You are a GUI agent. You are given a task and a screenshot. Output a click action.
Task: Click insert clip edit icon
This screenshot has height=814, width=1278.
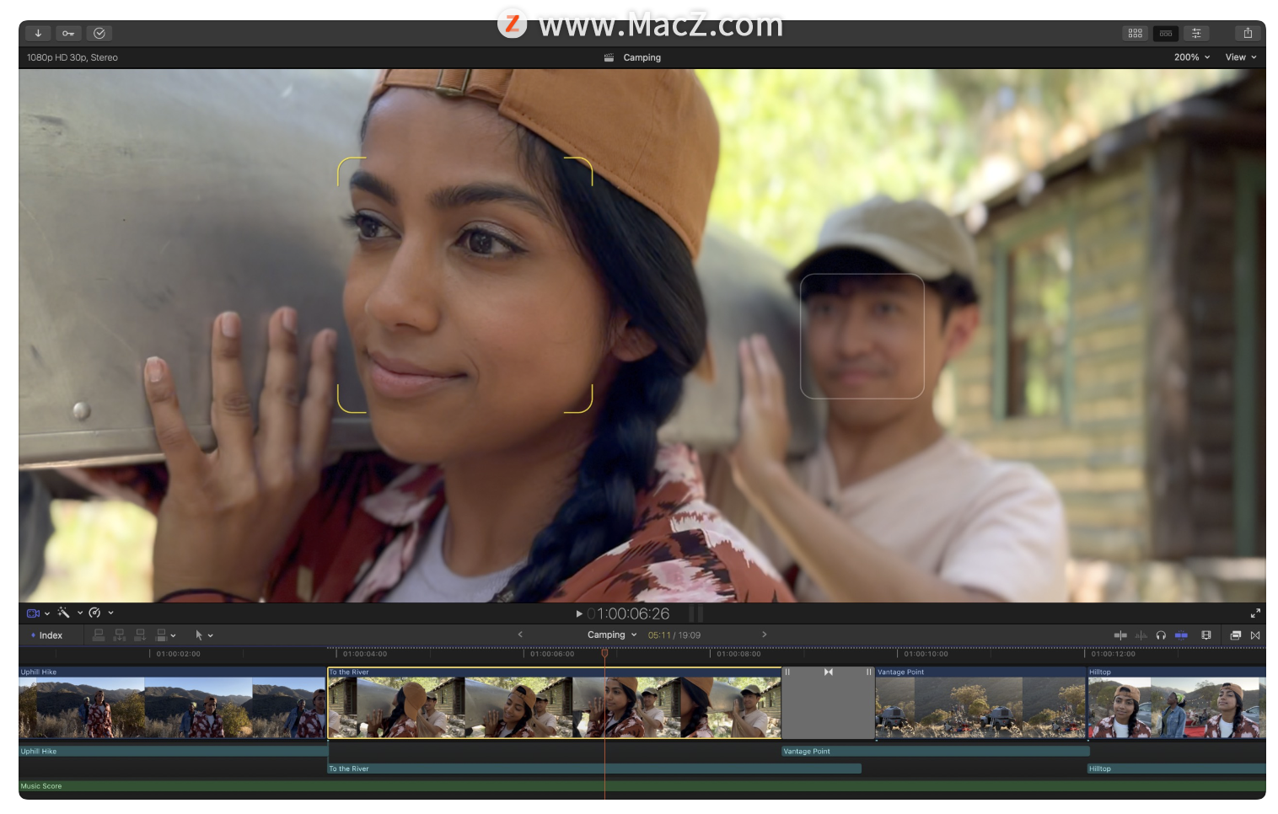click(x=120, y=635)
